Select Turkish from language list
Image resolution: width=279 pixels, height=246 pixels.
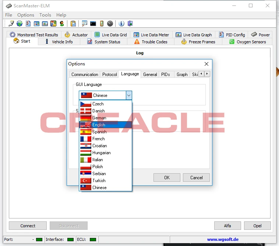(106, 181)
